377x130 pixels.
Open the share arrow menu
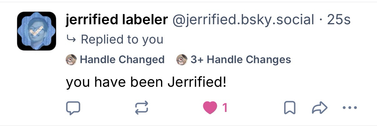tap(319, 108)
